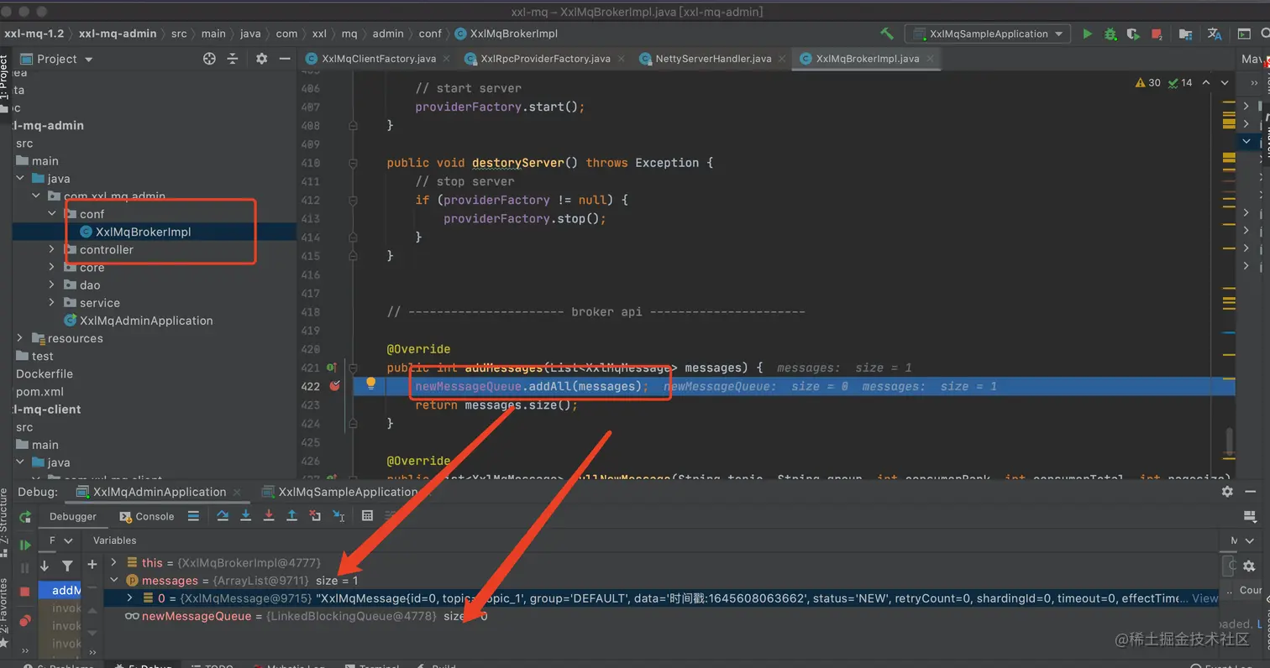1270x668 pixels.
Task: Expand element 0 XxlMqMessage@9715
Action: coord(129,598)
